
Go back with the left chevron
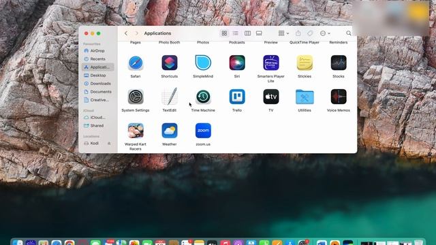coord(126,33)
